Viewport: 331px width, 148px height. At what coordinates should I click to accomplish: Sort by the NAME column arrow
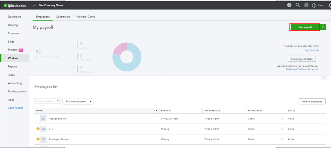[156, 111]
